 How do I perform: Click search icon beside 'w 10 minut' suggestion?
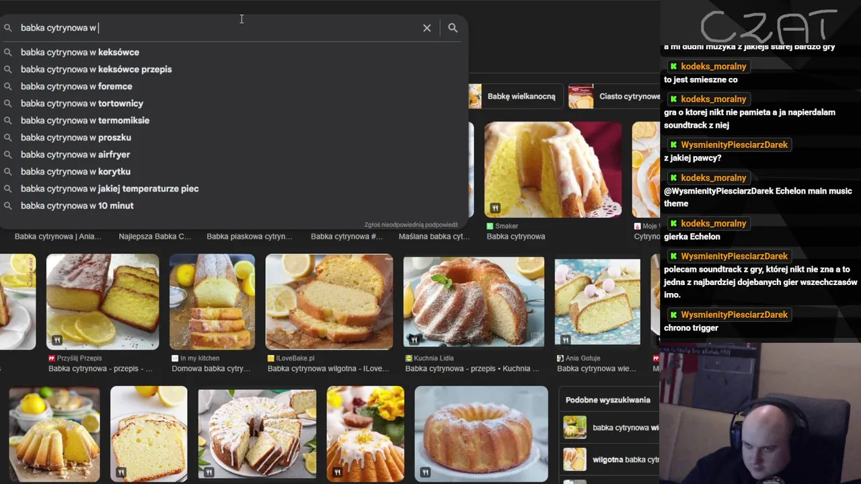pyautogui.click(x=8, y=206)
